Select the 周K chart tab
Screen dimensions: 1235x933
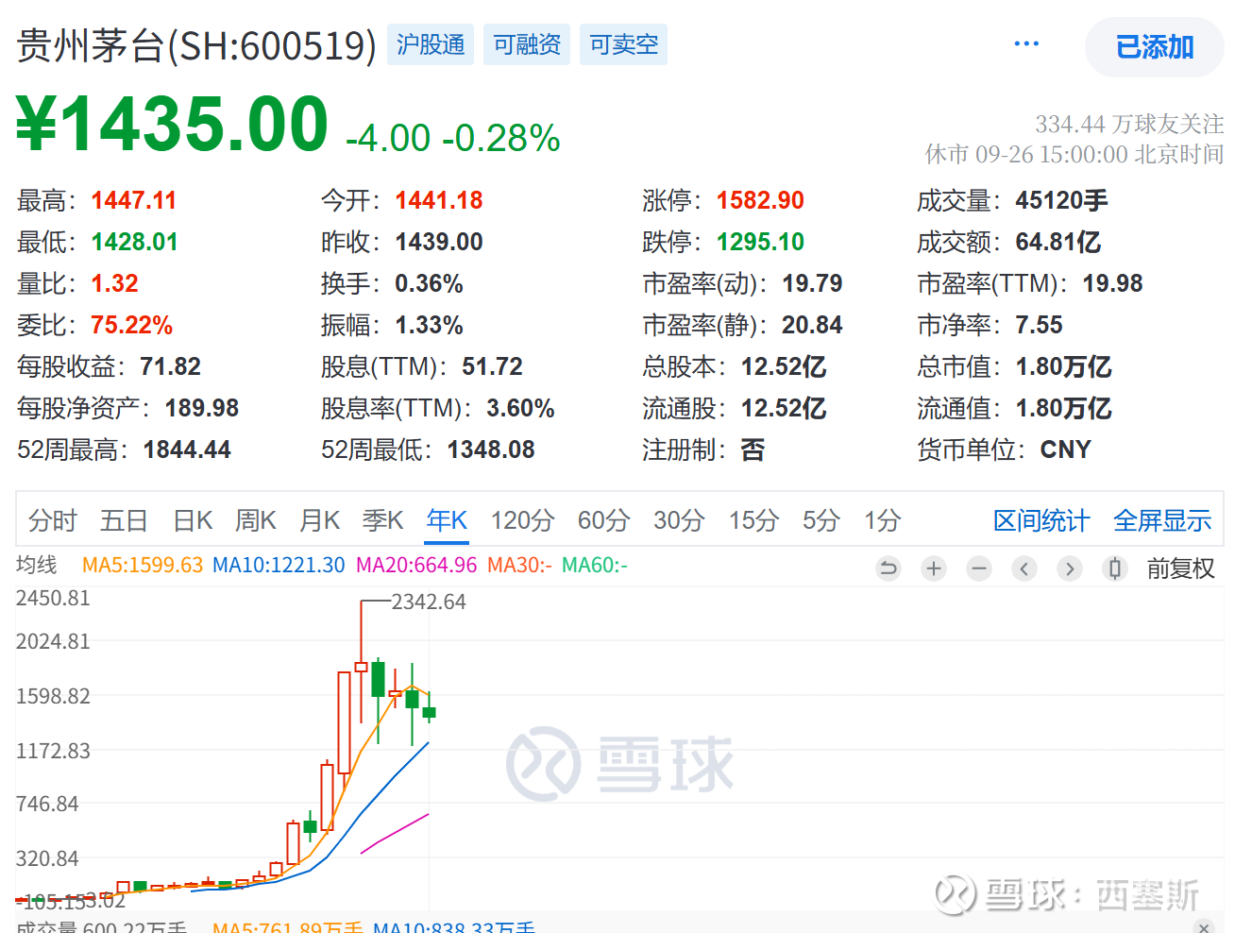pos(255,520)
